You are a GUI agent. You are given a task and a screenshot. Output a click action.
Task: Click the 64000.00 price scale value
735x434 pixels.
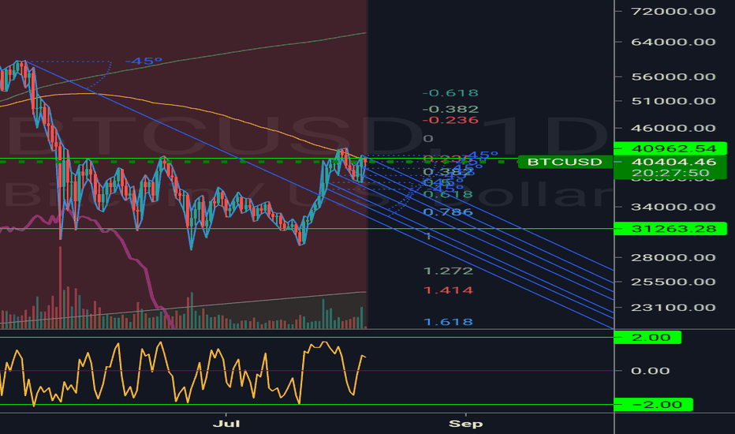point(673,42)
